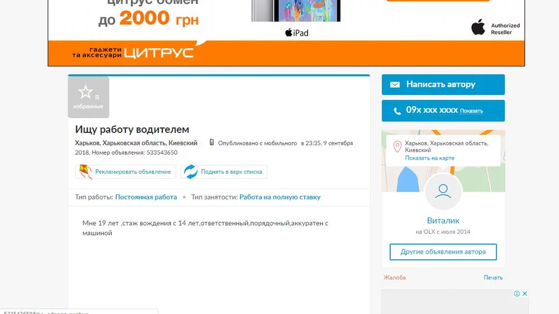The height and width of the screenshot is (314, 559).
Task: Open the author name Виталик
Action: click(443, 221)
